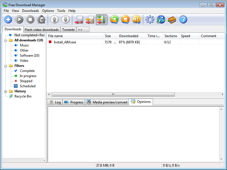The height and width of the screenshot is (170, 227).
Task: Click the blue question mark help icon
Action: coord(183,20)
